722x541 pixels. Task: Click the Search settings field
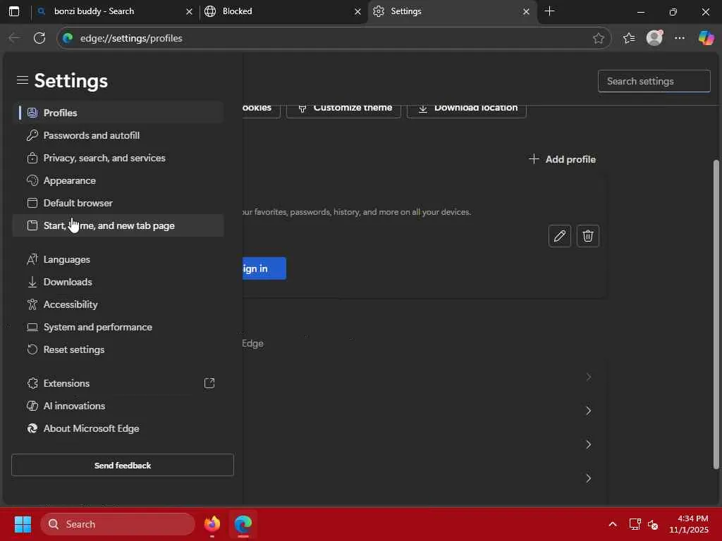tap(654, 81)
